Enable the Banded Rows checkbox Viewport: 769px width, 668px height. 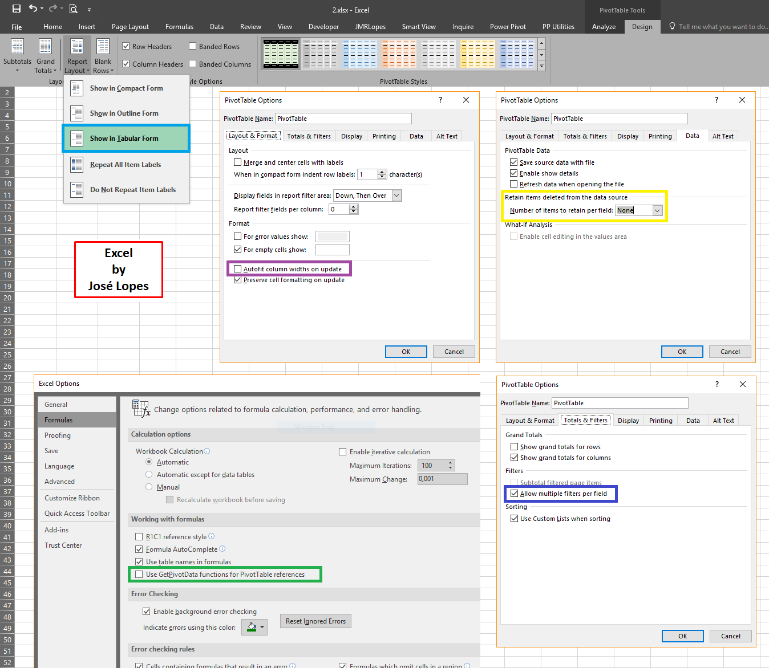192,46
